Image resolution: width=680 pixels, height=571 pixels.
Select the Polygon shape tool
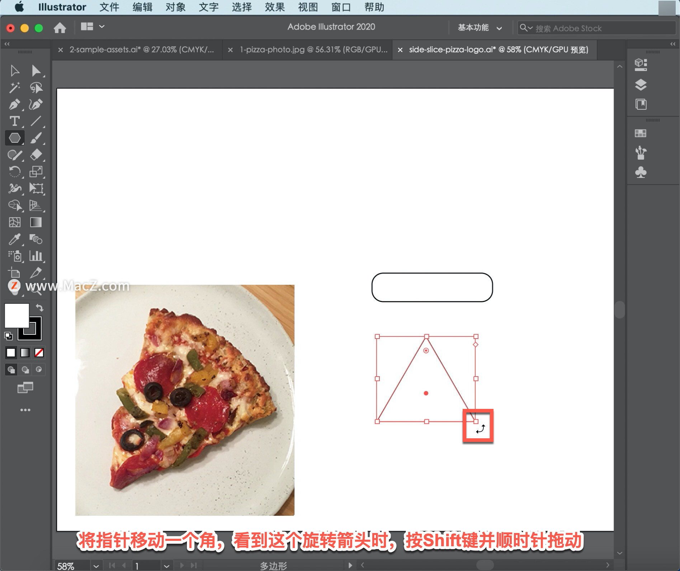15,138
